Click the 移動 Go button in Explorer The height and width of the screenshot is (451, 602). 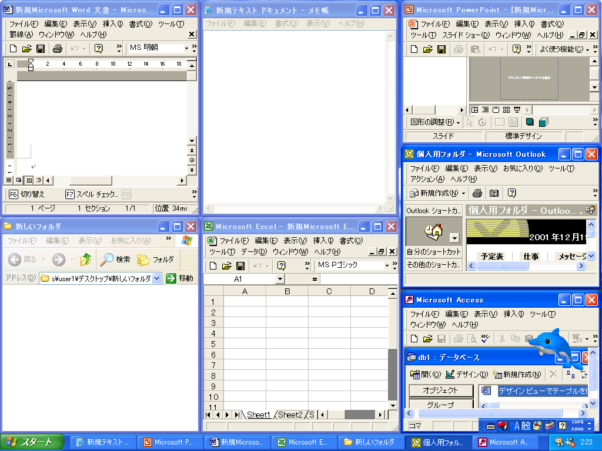tap(180, 278)
